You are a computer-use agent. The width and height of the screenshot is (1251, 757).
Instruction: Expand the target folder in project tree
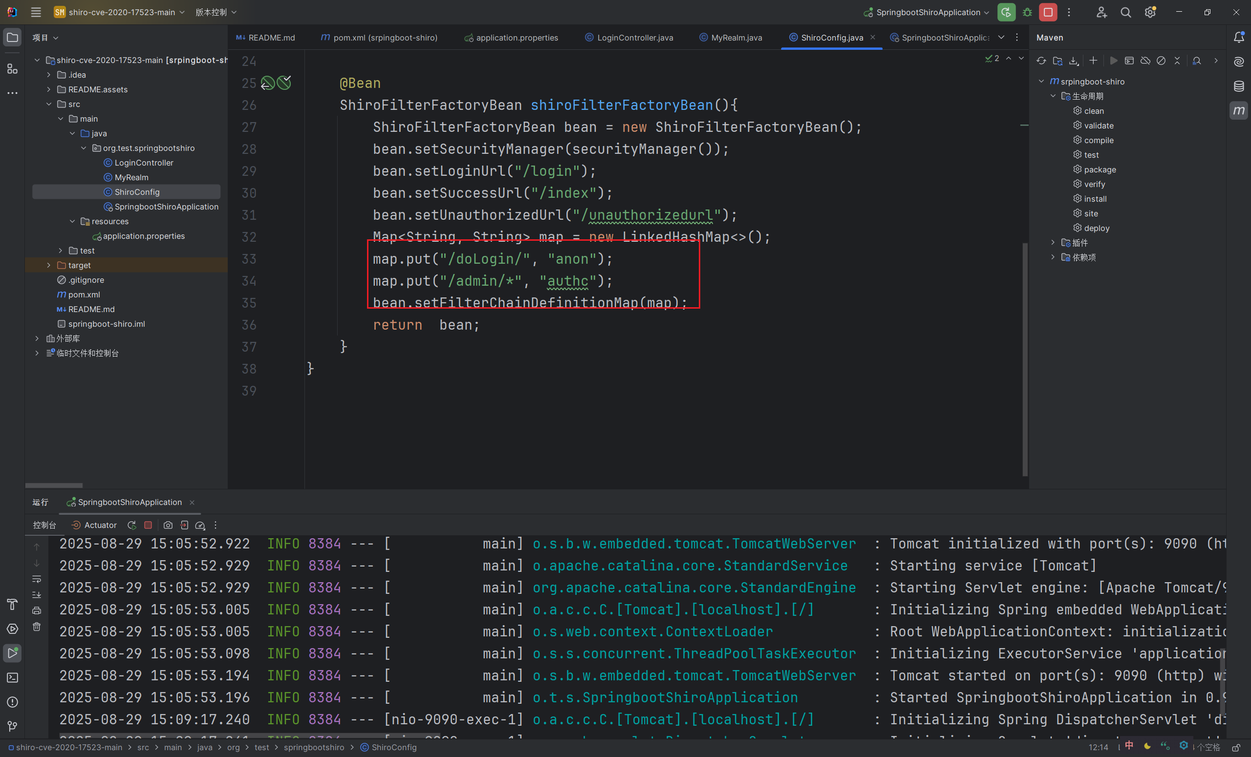coord(49,265)
